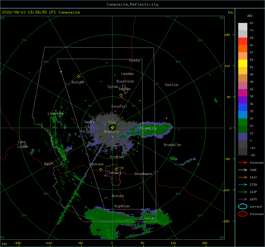
Task: Click the Sylvan town label
Action: point(113,87)
